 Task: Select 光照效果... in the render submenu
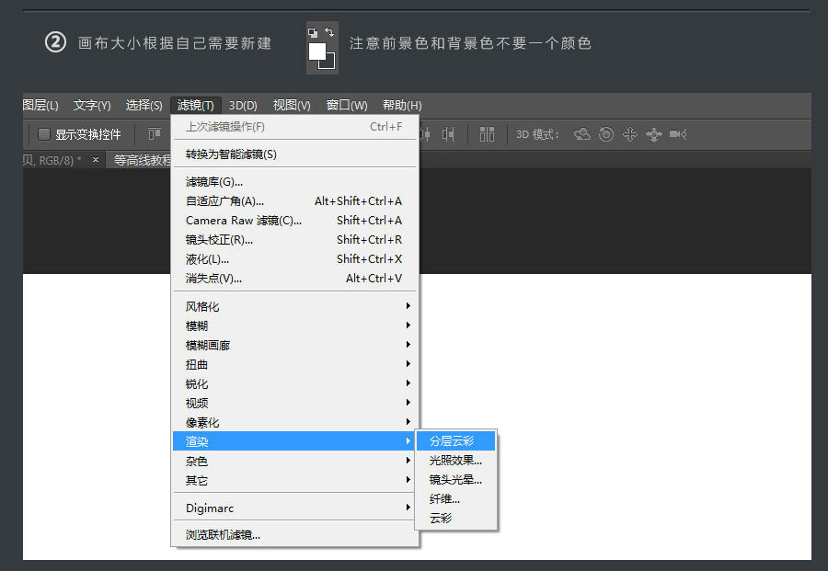point(455,460)
